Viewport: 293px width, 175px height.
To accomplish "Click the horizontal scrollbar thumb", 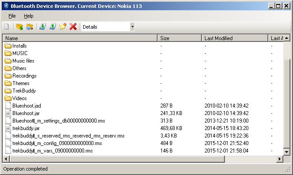I will [117, 159].
